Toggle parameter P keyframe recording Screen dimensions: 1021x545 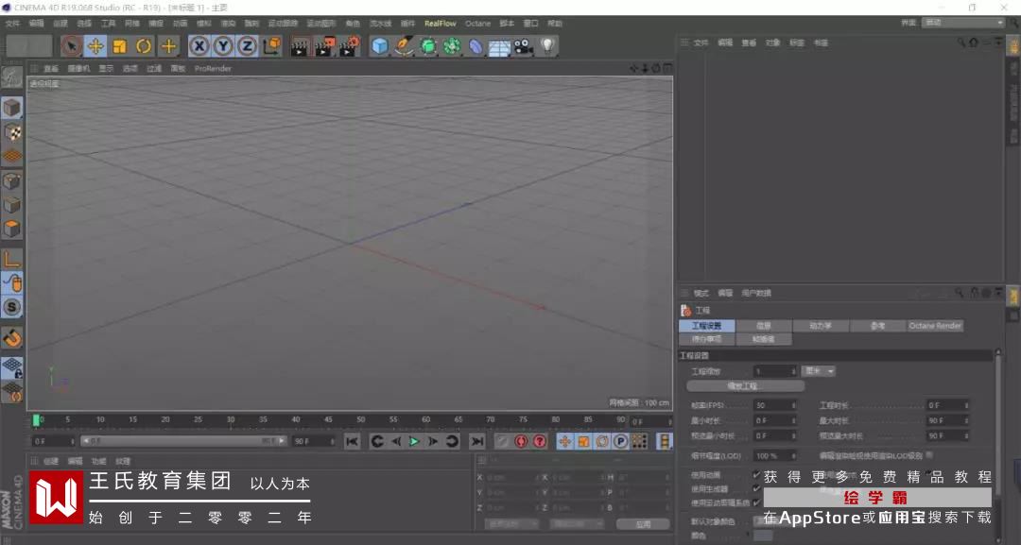(621, 442)
